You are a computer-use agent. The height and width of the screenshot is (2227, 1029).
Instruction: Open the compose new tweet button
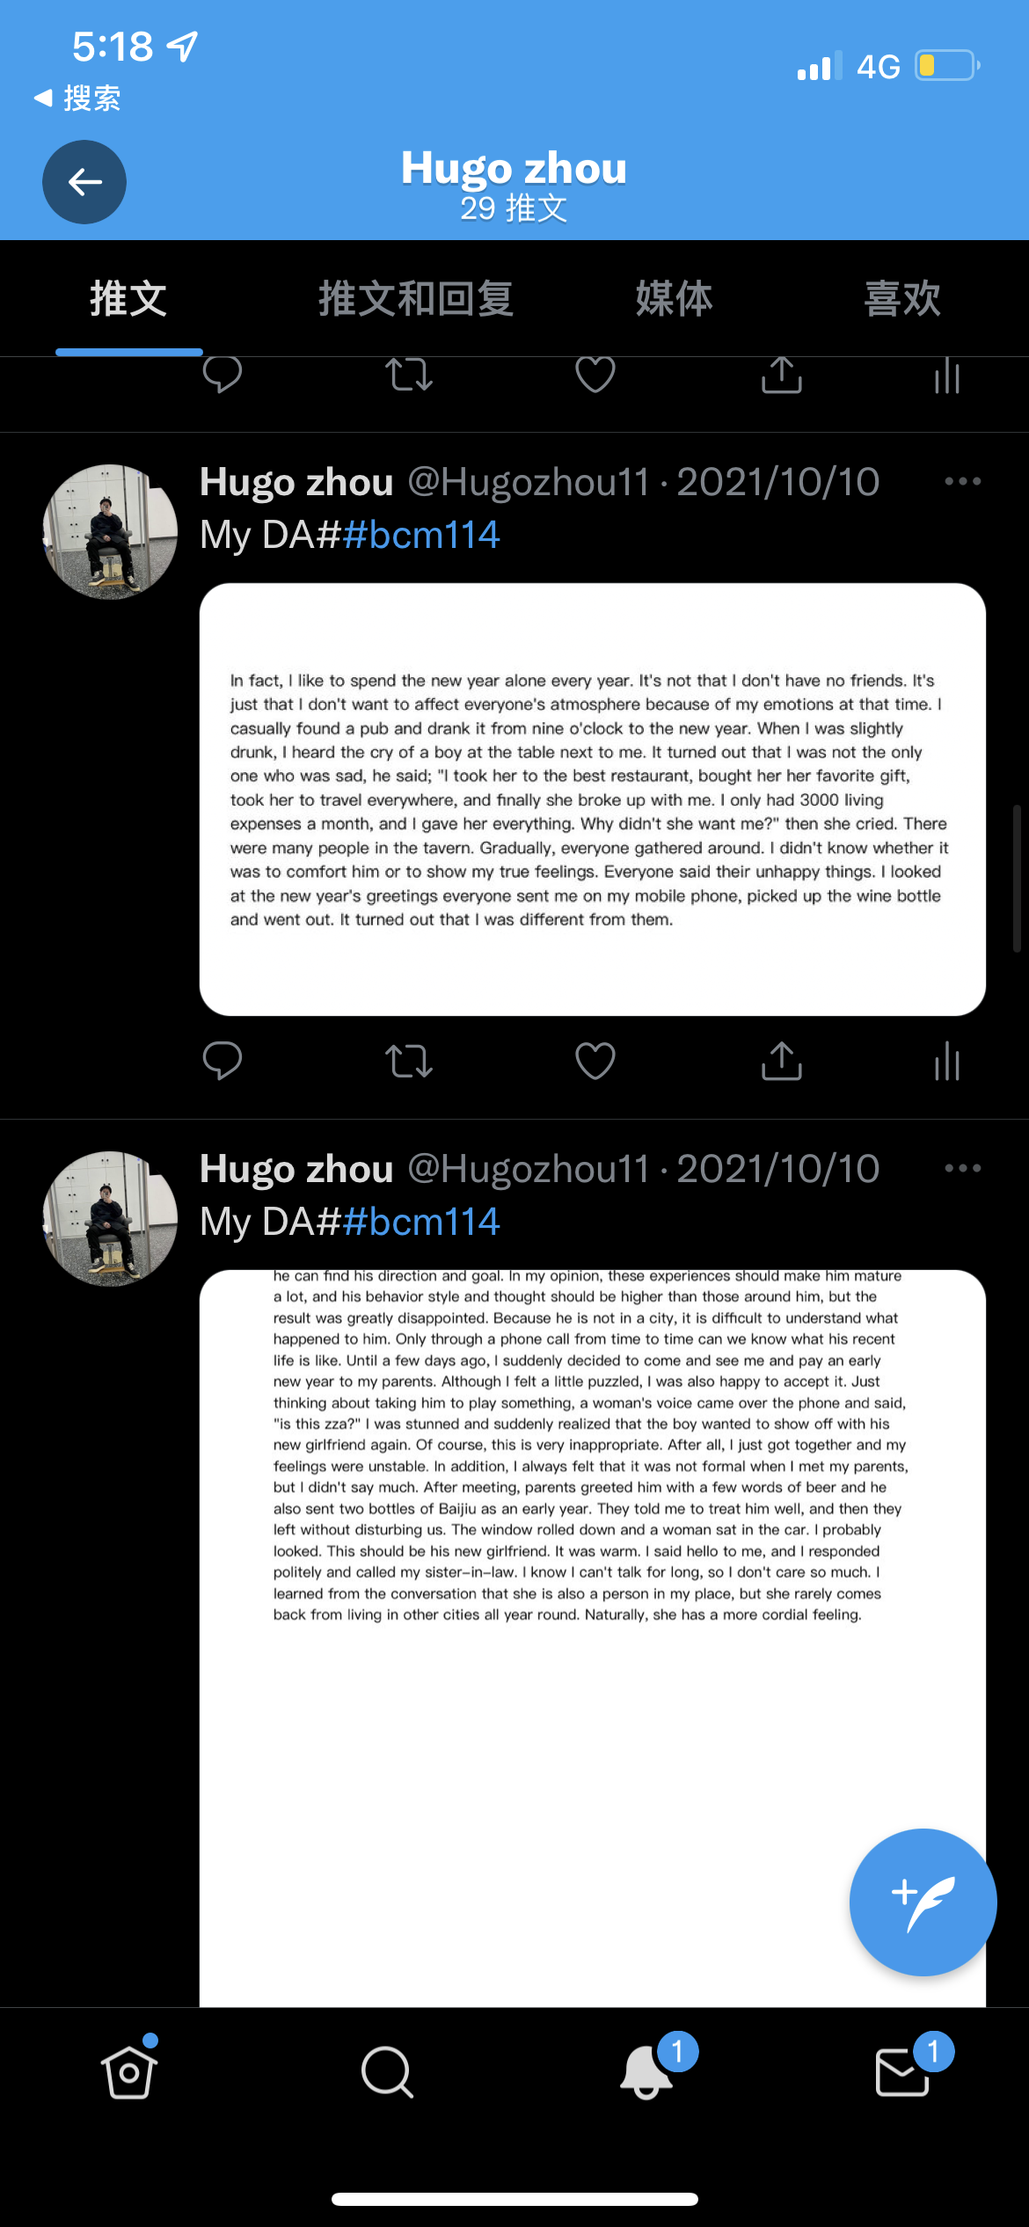pyautogui.click(x=923, y=1902)
